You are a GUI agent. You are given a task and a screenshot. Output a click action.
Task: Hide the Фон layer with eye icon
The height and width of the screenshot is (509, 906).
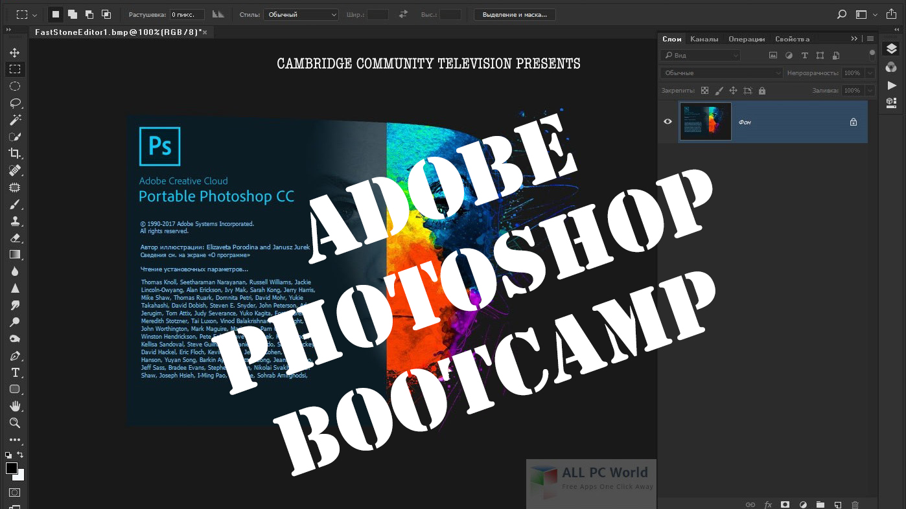tap(668, 121)
